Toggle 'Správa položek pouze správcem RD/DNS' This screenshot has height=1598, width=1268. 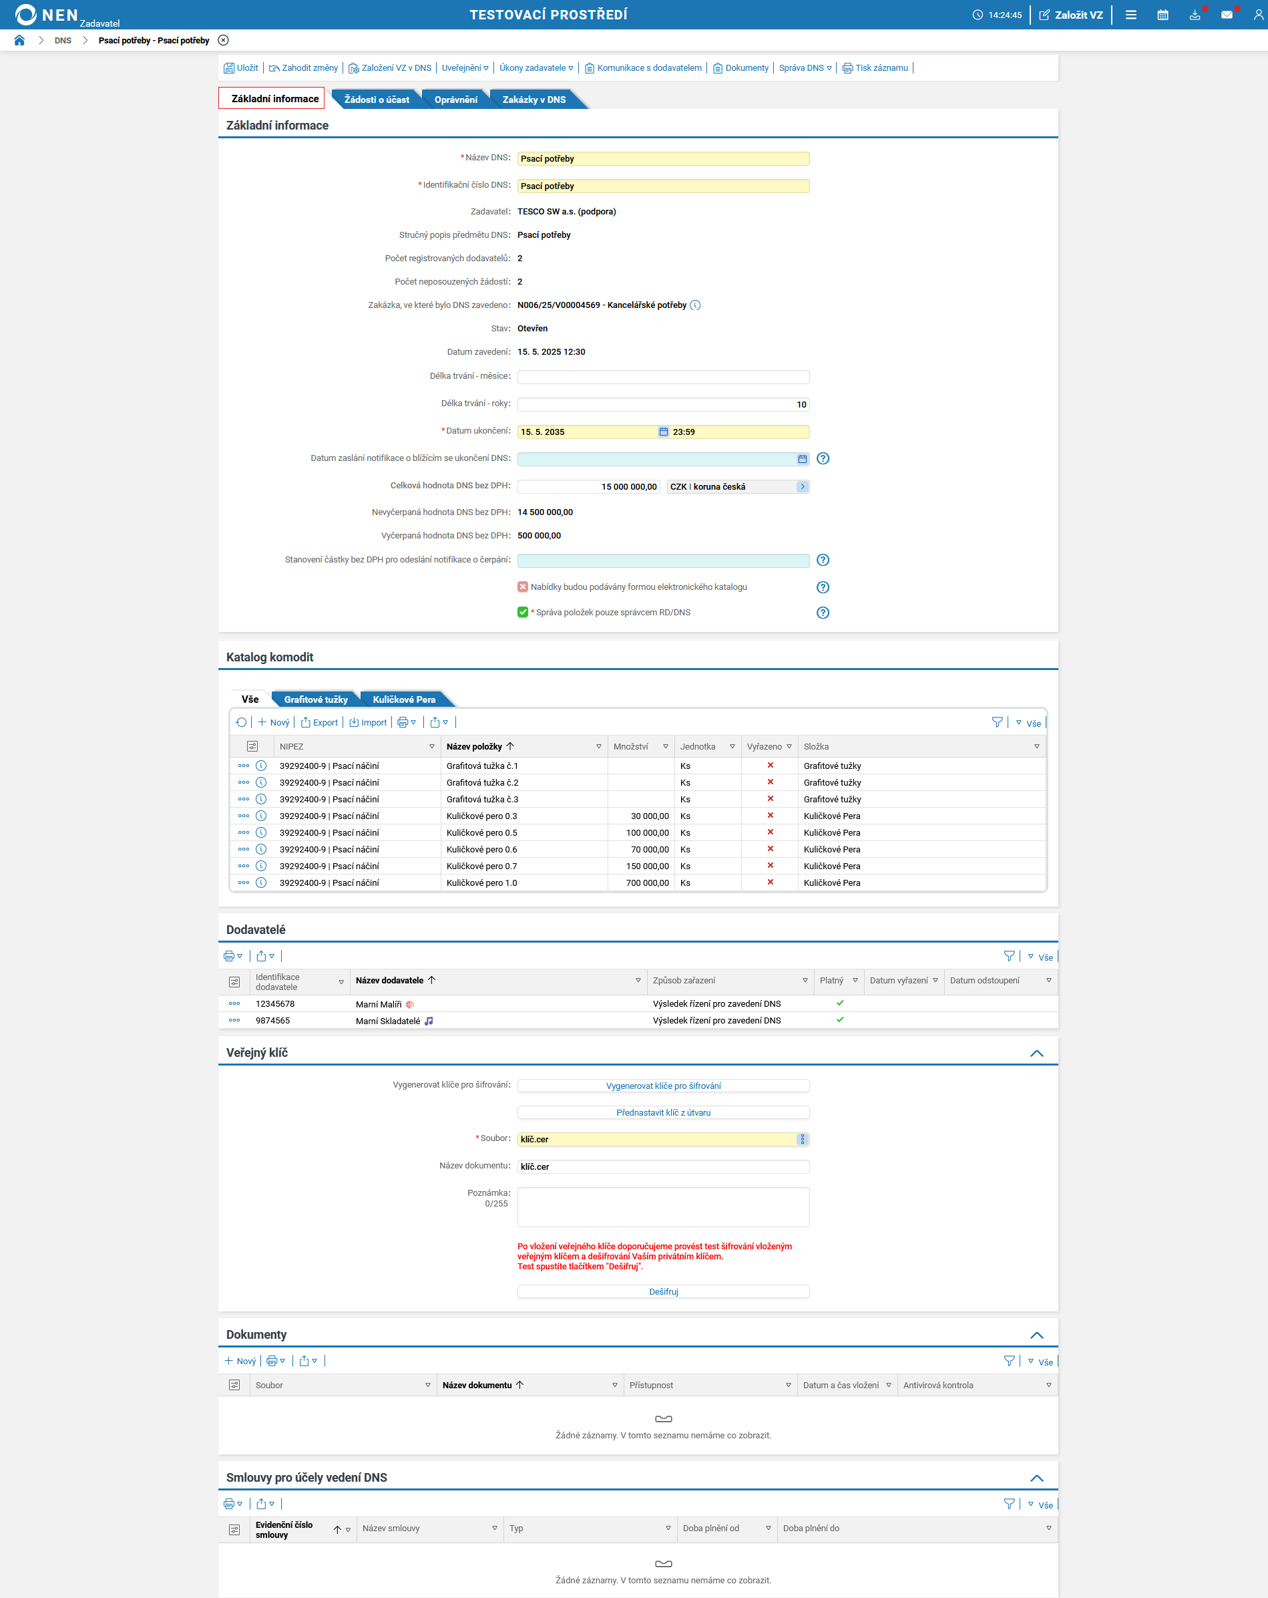coord(522,612)
